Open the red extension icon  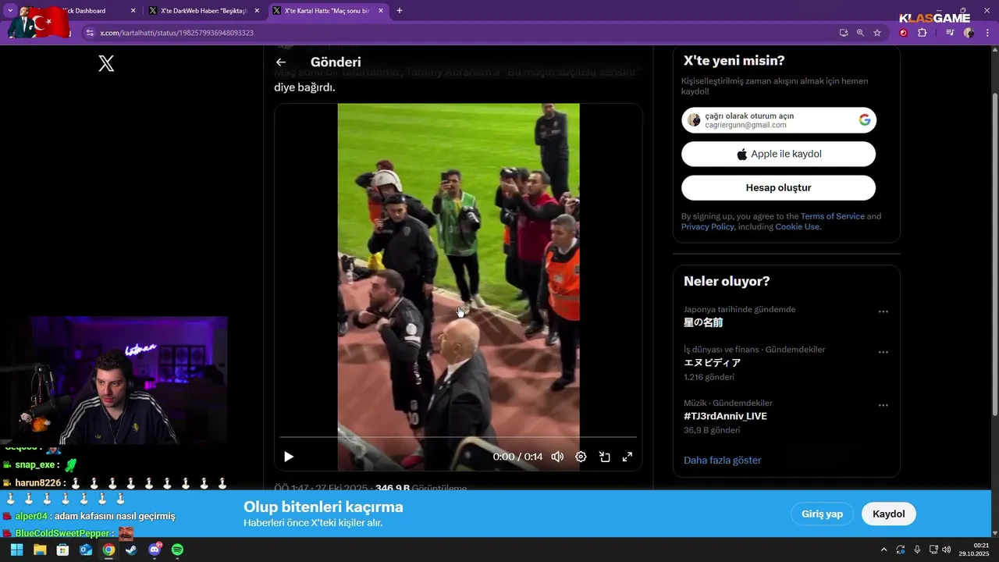[x=904, y=33]
